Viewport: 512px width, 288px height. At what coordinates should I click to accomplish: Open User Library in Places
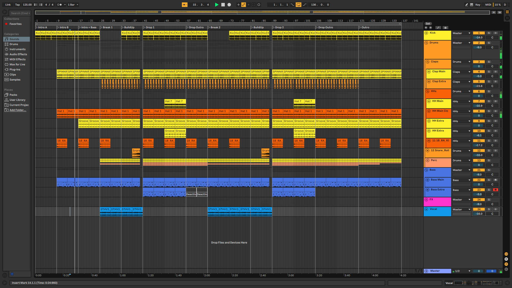click(x=17, y=100)
